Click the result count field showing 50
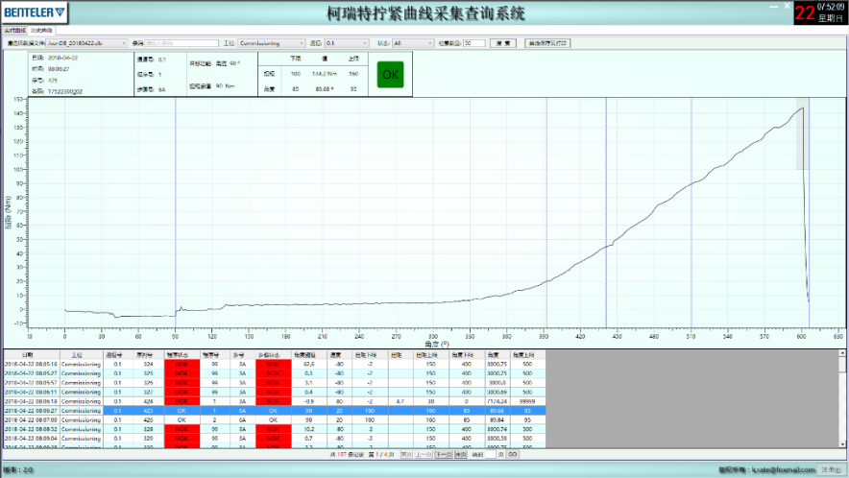Viewport: 849px width, 478px height. tap(473, 43)
